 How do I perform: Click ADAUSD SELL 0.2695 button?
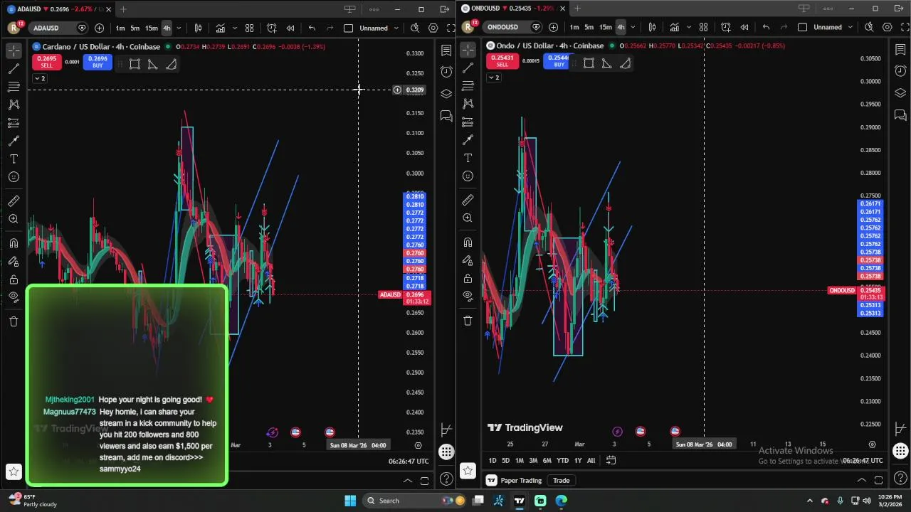46,62
